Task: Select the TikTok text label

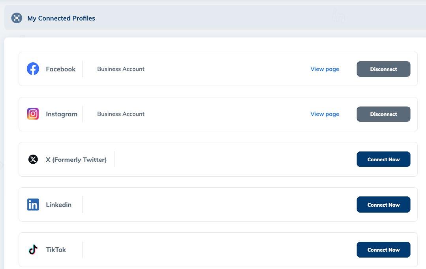Action: pos(56,250)
